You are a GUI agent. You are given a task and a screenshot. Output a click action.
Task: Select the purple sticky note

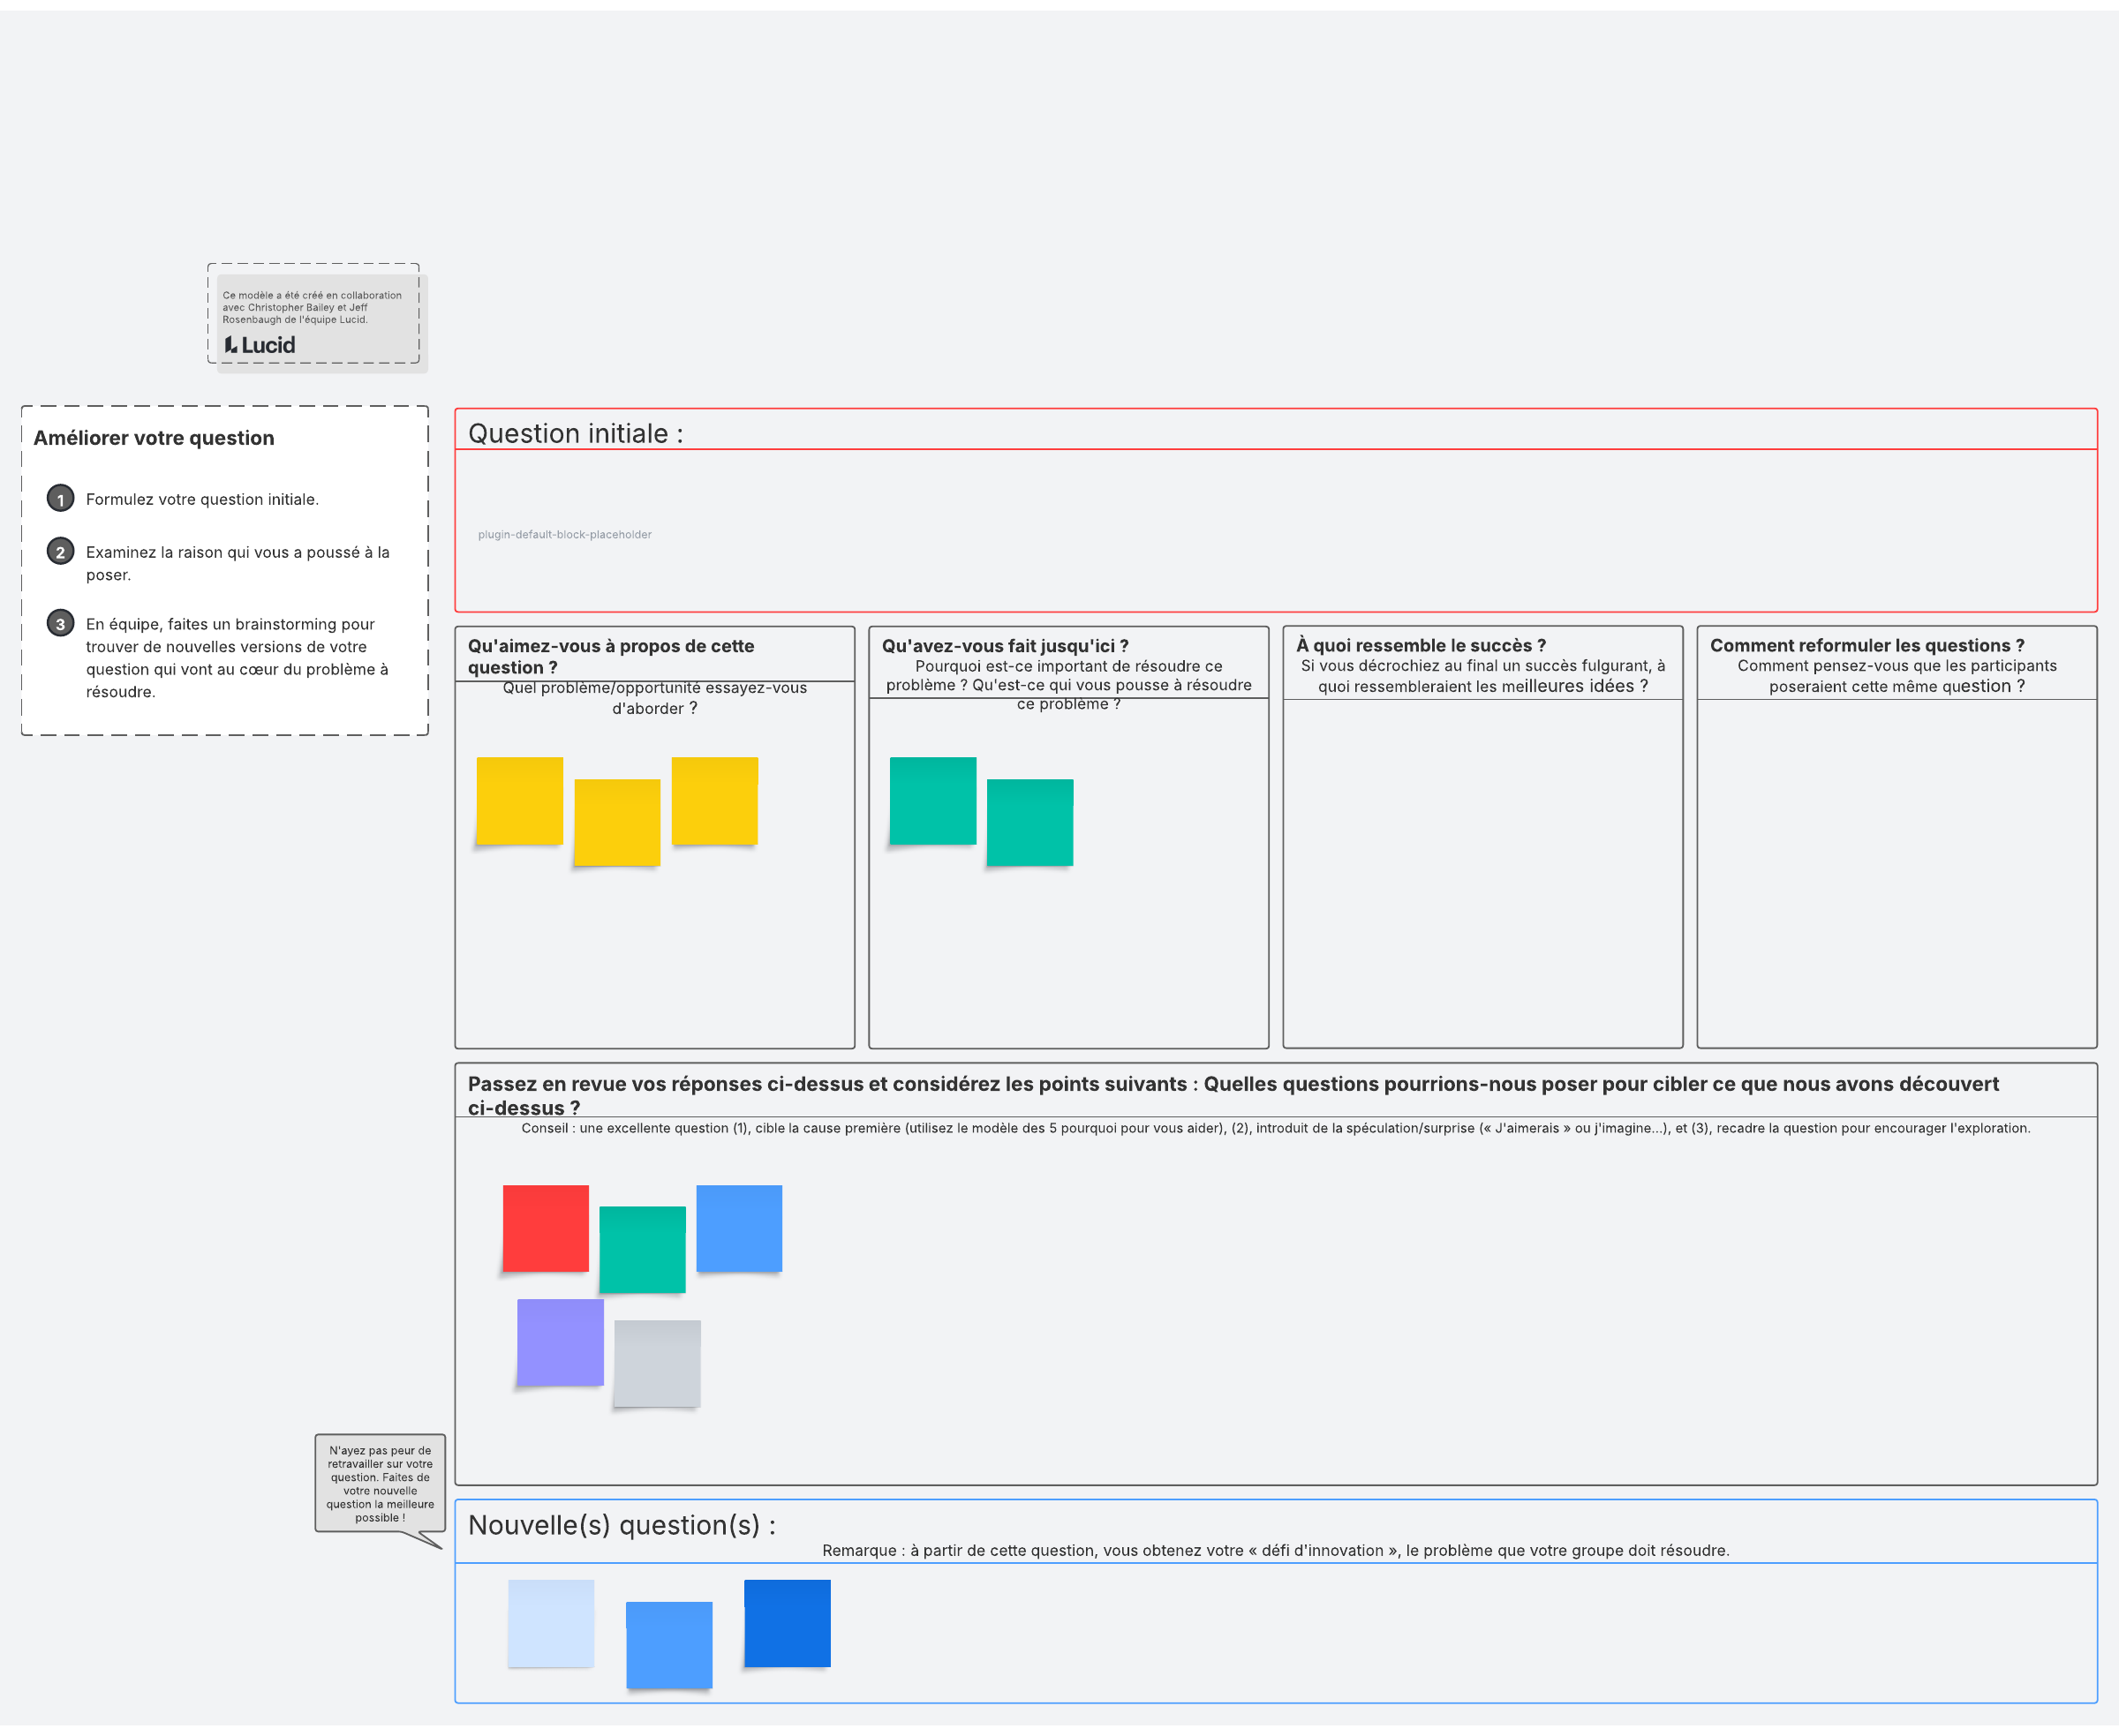tap(561, 1342)
